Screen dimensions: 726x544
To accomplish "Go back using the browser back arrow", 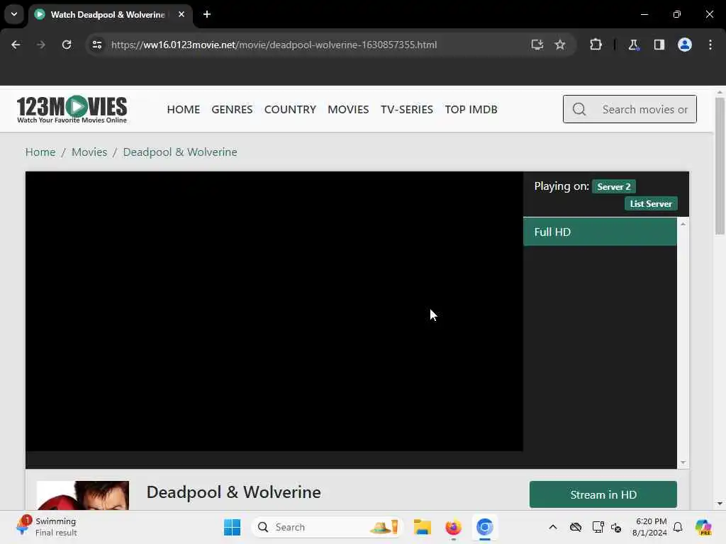I will (16, 45).
